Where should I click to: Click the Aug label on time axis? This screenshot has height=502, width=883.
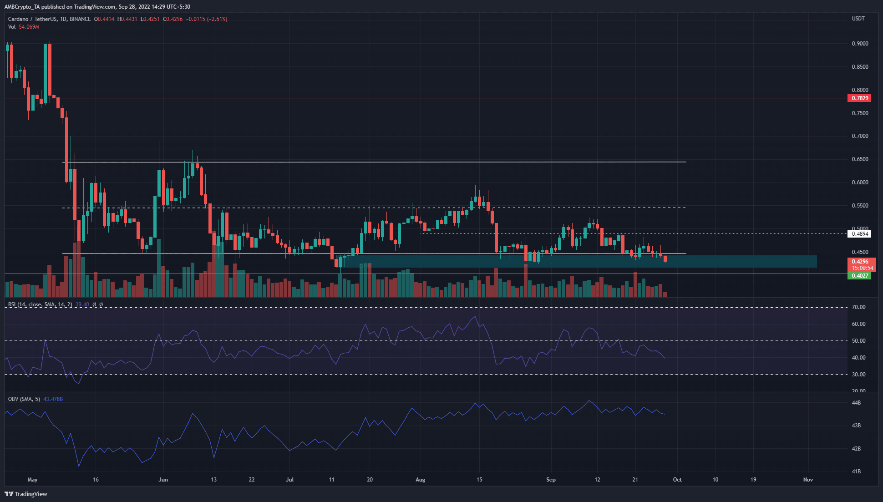pos(421,480)
